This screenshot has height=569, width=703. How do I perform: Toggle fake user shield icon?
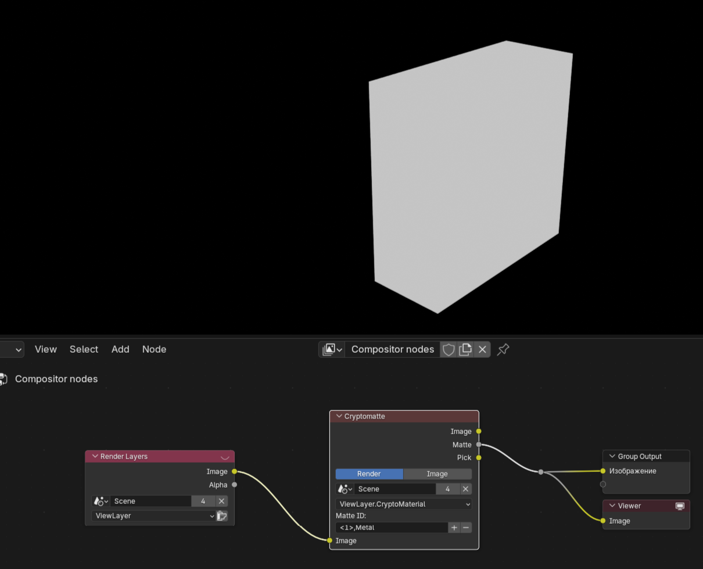pyautogui.click(x=449, y=349)
